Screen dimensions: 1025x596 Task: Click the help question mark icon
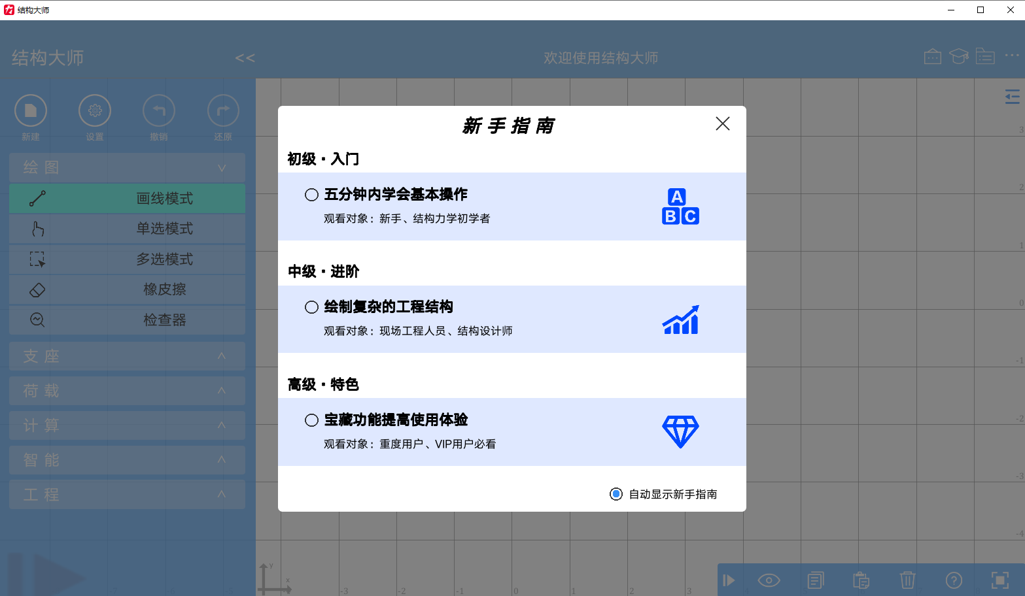[952, 580]
